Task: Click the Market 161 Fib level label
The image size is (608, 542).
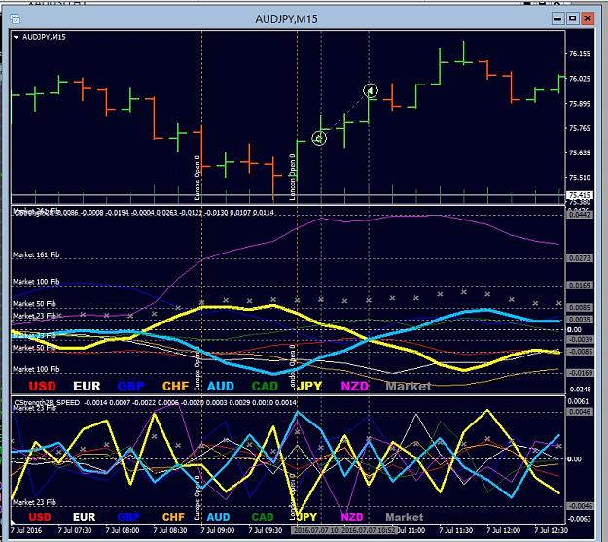Action: tap(36, 254)
